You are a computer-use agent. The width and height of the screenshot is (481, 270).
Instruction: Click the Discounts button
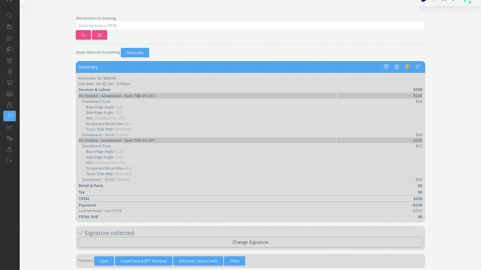coord(135,53)
